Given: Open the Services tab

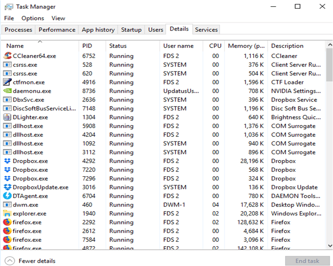Looking at the screenshot, I should point(206,29).
